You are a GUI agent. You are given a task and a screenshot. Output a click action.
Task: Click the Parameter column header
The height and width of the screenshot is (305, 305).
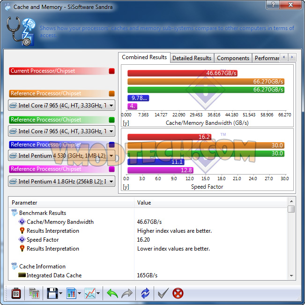(x=71, y=203)
